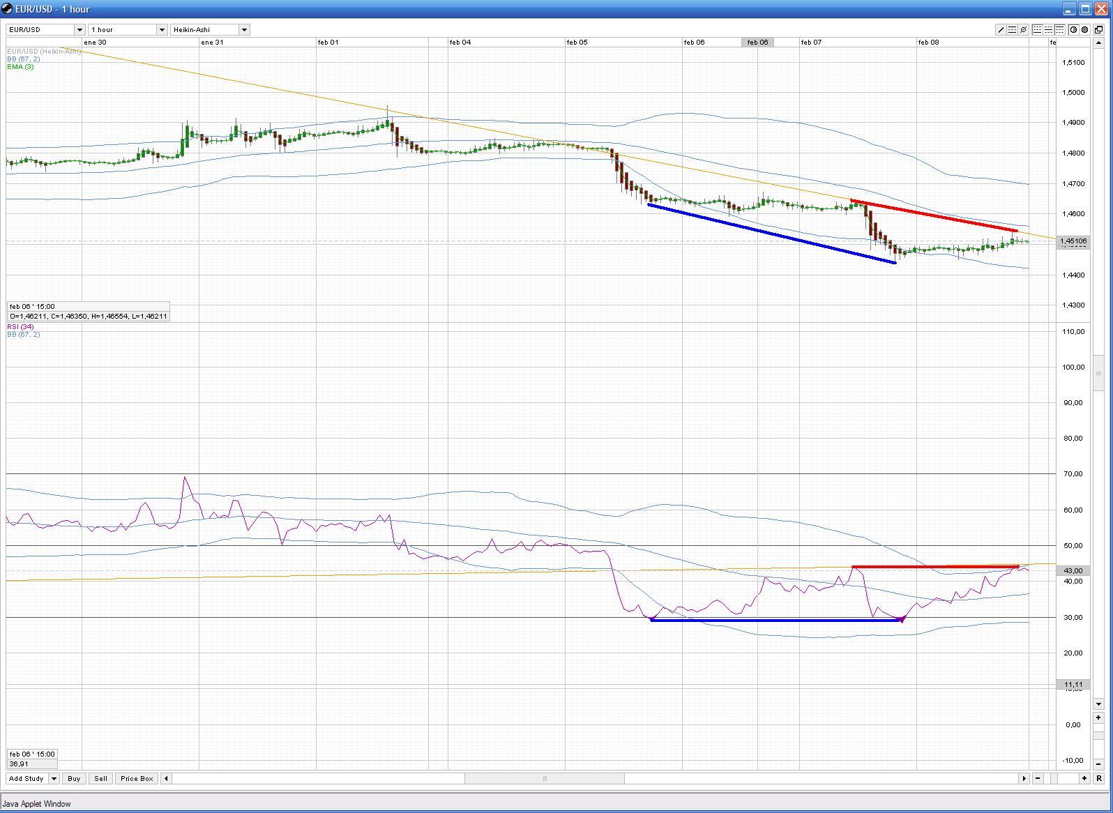Toggle first dashed-lines grid style button
The image size is (1113, 813).
pyautogui.click(x=1037, y=30)
